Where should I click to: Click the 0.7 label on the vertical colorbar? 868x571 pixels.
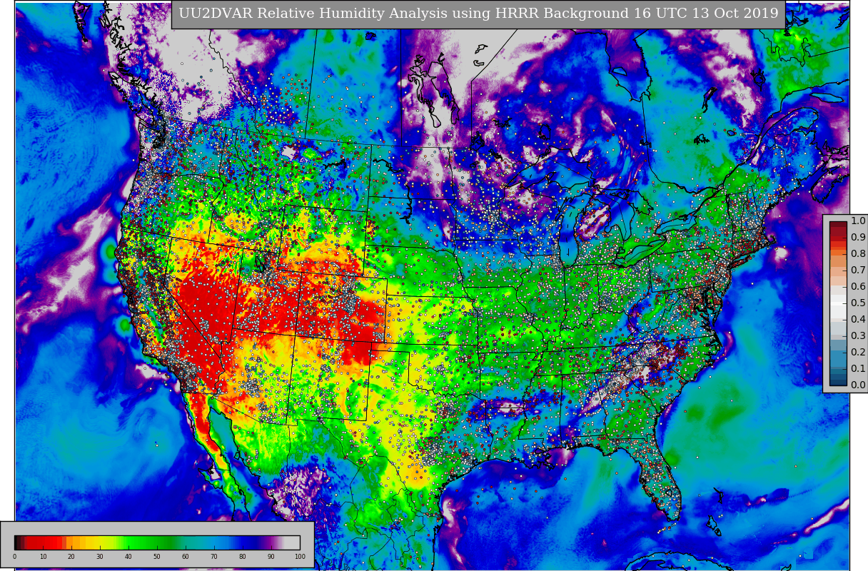coord(857,271)
